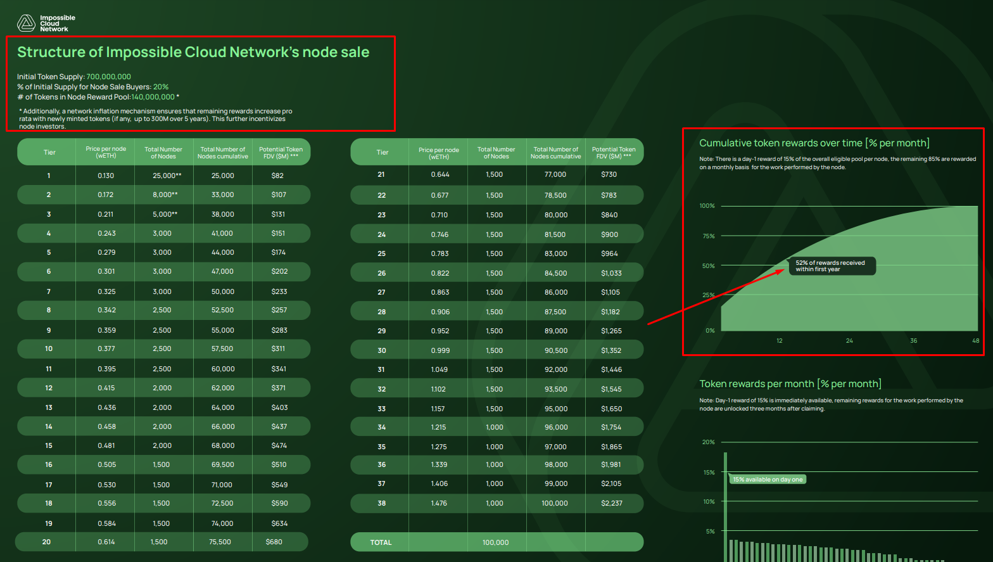The height and width of the screenshot is (562, 993).
Task: Click the 20% node sale buyers value
Action: [x=161, y=87]
